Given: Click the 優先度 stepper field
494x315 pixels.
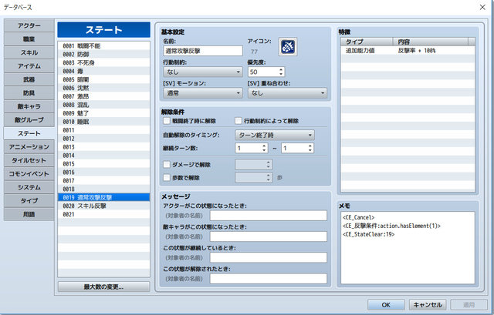Looking at the screenshot, I should [x=266, y=72].
